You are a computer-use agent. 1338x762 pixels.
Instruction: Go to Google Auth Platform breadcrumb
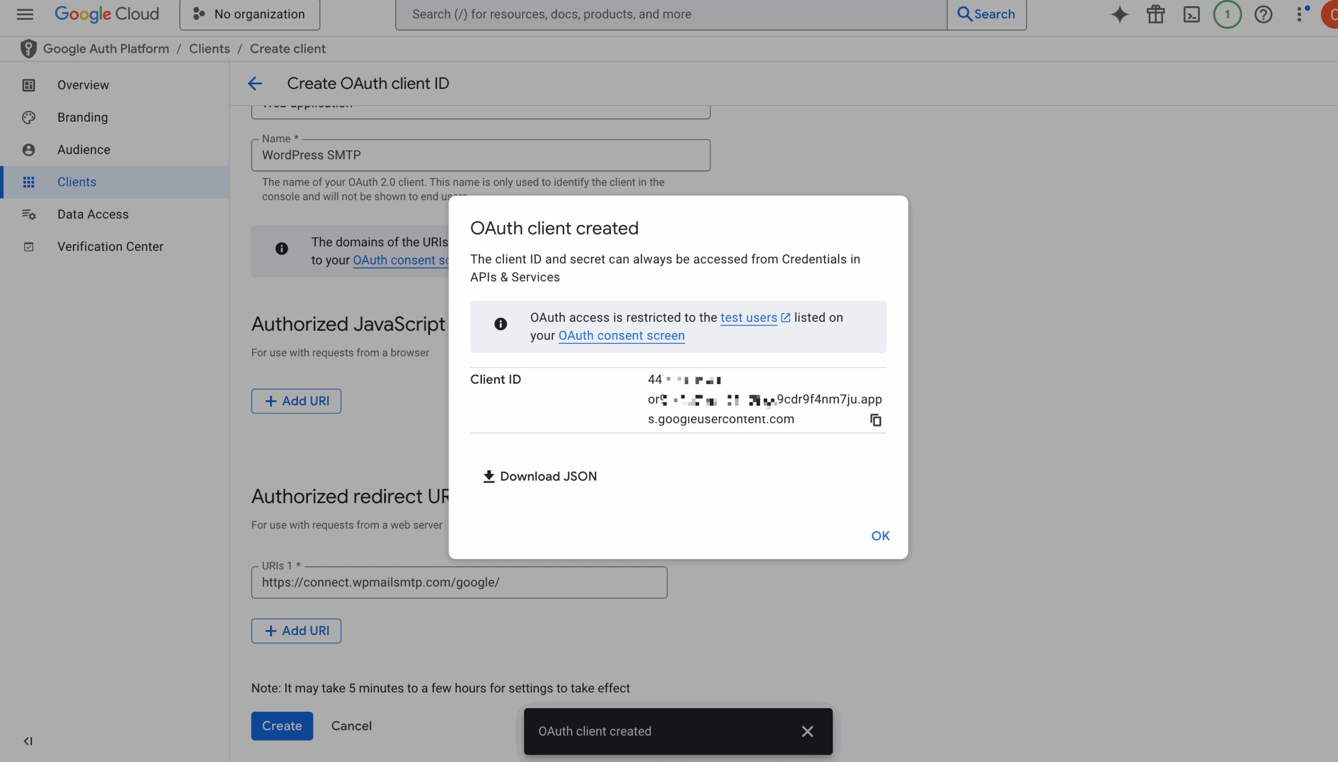click(106, 49)
